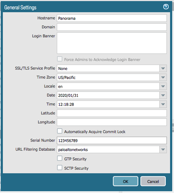Image resolution: width=174 pixels, height=193 pixels.
Task: Click the Date field showing 2020/01/31
Action: (x=108, y=95)
